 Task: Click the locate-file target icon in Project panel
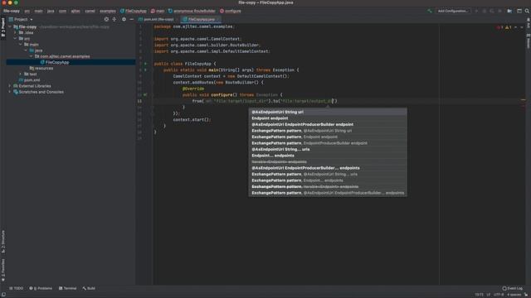tap(106, 19)
